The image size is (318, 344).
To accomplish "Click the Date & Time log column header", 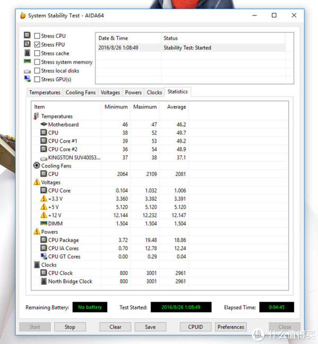I will click(x=128, y=38).
